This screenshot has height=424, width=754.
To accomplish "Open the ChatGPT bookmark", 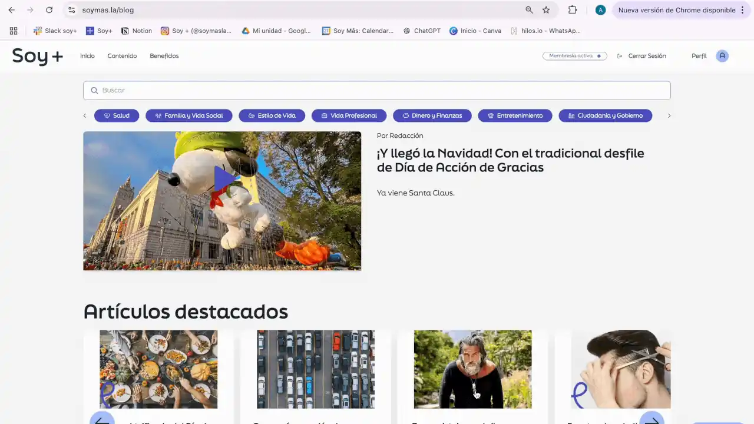I will click(x=422, y=31).
